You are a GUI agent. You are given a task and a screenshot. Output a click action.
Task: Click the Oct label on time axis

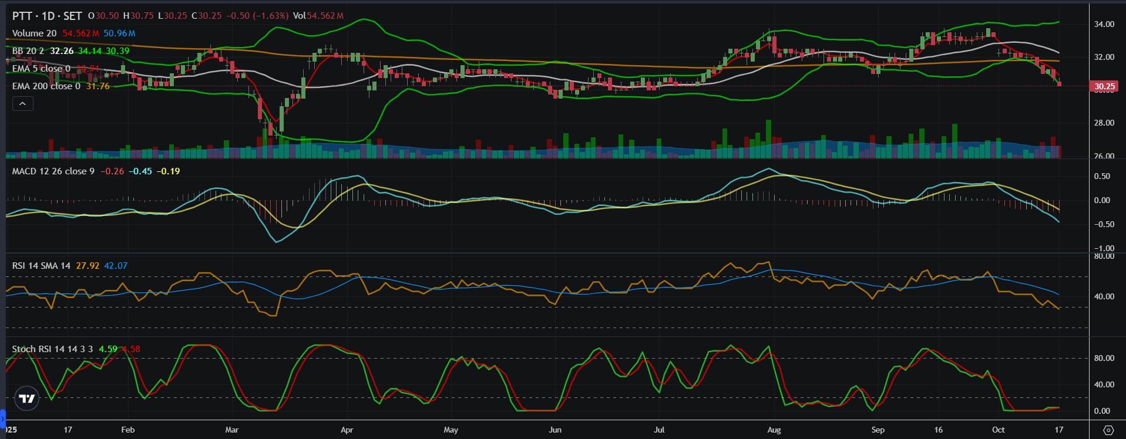[999, 430]
